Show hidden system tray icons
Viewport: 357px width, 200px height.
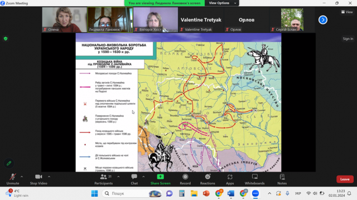tap(269, 193)
